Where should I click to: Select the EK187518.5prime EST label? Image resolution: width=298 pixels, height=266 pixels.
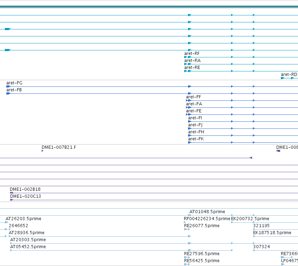pyautogui.click(x=272, y=233)
